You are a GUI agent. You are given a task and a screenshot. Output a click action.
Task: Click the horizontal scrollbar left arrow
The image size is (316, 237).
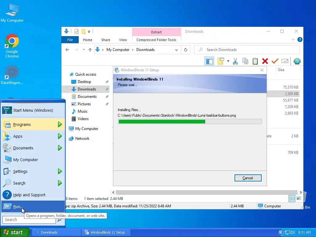[113, 193]
